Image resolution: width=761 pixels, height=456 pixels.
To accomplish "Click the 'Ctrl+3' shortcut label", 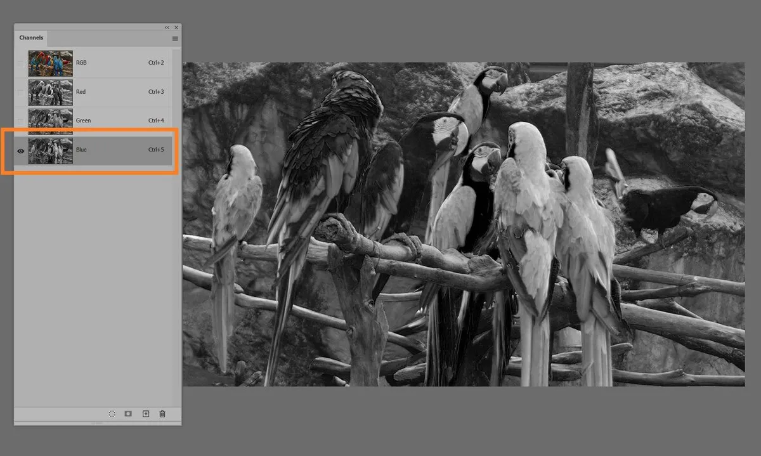I will 156,92.
